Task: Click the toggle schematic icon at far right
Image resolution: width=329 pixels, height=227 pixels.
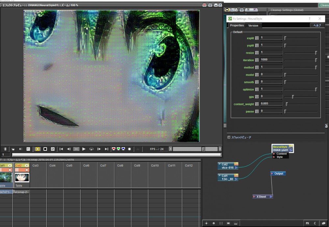Action: (x=323, y=223)
